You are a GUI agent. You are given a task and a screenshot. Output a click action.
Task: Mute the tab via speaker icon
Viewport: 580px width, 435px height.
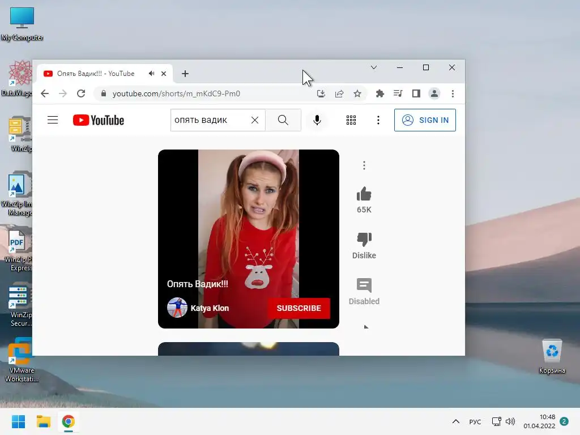pyautogui.click(x=151, y=73)
